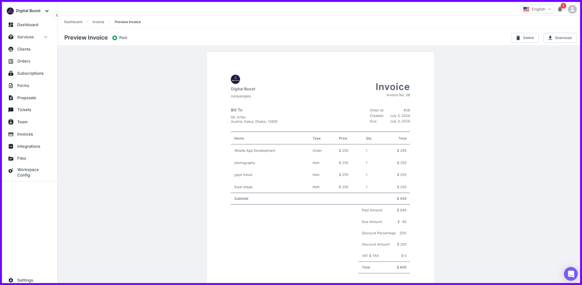The width and height of the screenshot is (582, 285).
Task: Open the Orders menu item
Action: pyautogui.click(x=24, y=61)
